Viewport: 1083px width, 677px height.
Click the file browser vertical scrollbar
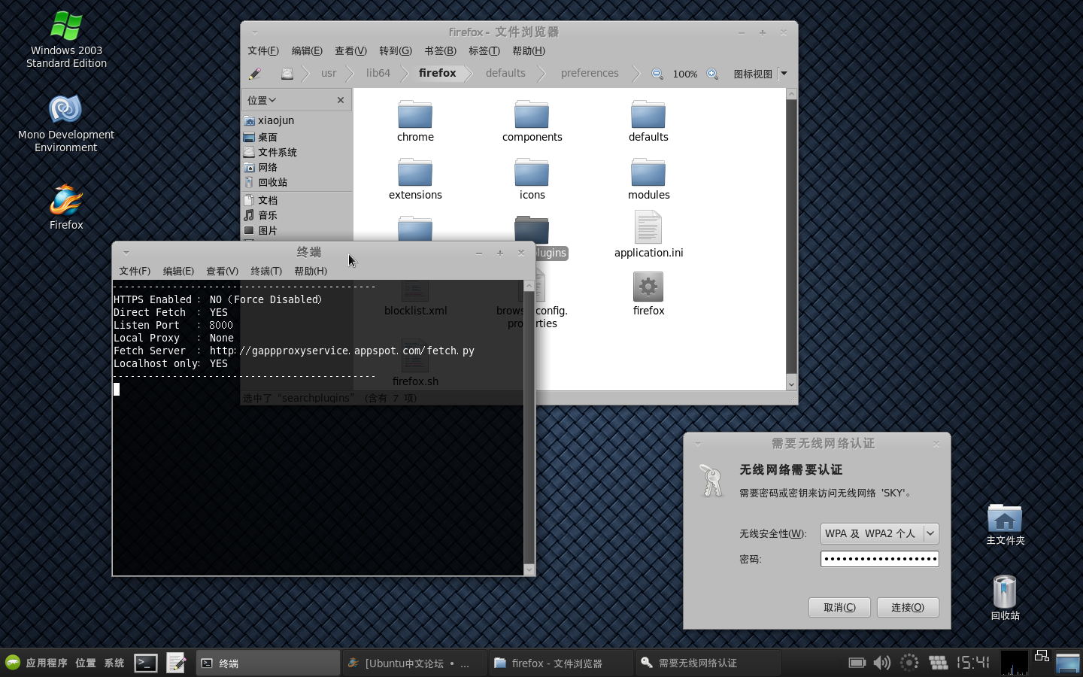tap(791, 236)
